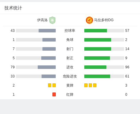Click the 红牌 row label
Screen dimensions: 140x114
[x=70, y=95]
